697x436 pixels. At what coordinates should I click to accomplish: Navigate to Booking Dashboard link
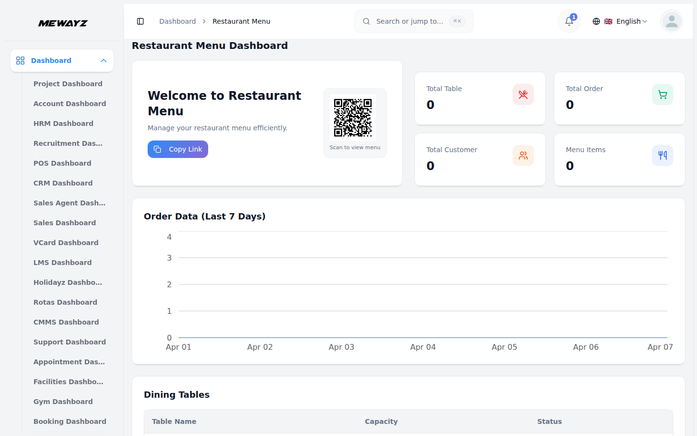point(70,421)
